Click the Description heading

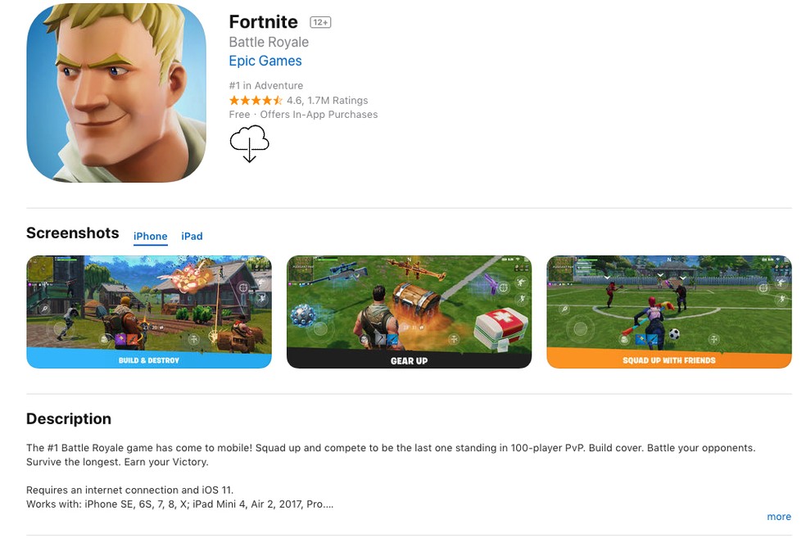click(69, 418)
